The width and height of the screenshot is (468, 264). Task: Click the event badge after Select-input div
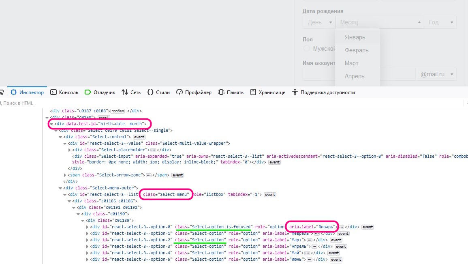point(275,162)
